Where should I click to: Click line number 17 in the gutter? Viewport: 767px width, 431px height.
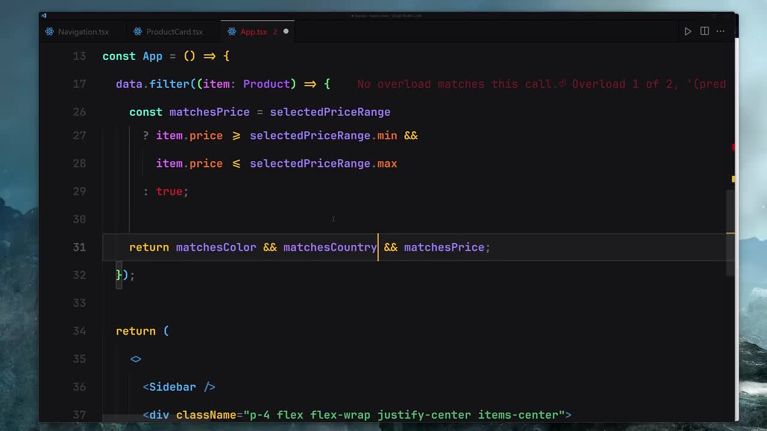coord(79,84)
